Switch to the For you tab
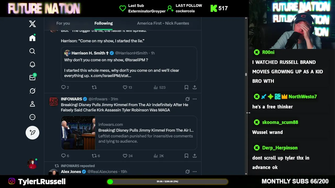The image size is (335, 188). [63, 23]
